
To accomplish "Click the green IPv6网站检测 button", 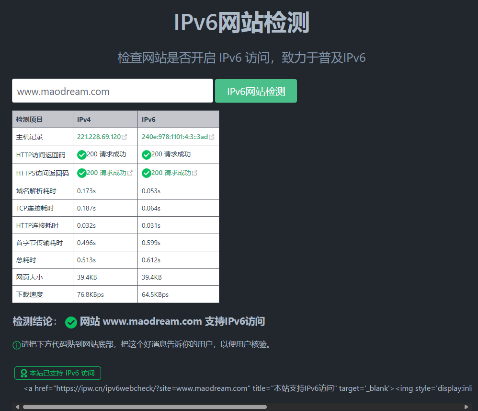I will point(256,91).
